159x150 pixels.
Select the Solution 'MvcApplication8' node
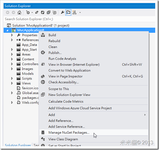click(41, 26)
